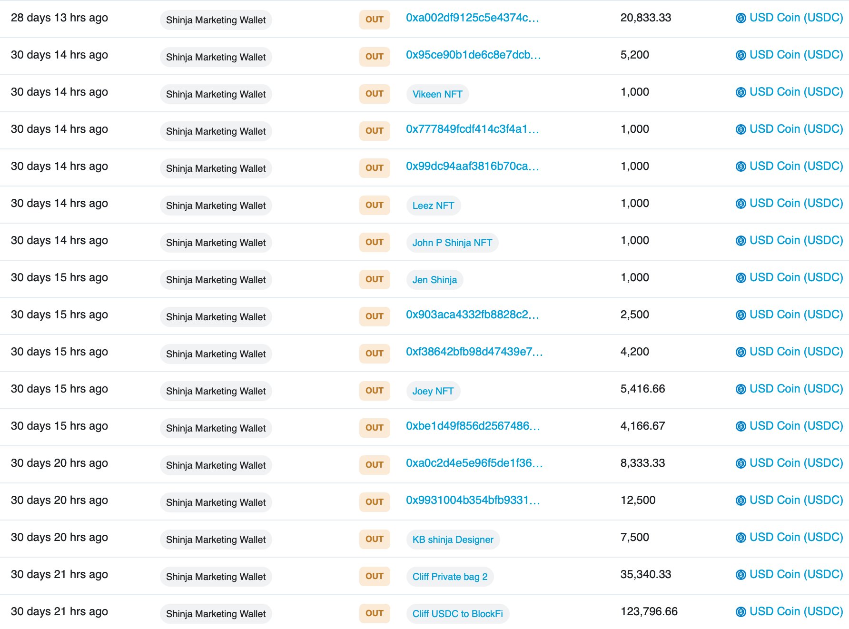Click the USDC coin icon on the Joey NFT row

click(740, 389)
